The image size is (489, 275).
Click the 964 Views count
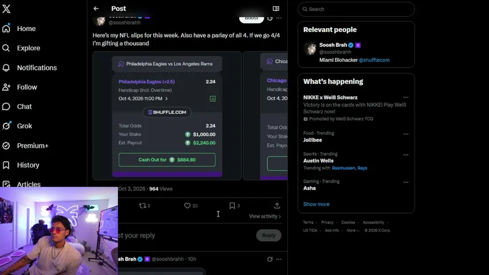click(161, 189)
